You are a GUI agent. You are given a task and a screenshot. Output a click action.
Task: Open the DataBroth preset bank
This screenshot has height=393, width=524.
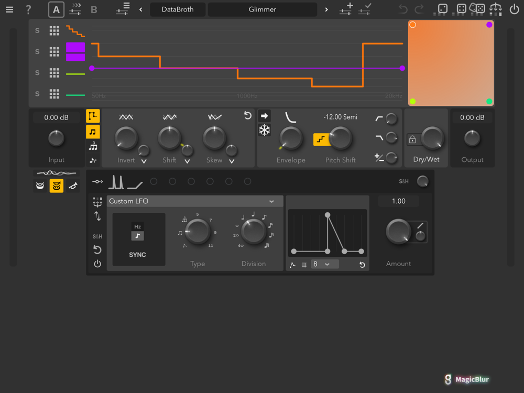tap(178, 9)
